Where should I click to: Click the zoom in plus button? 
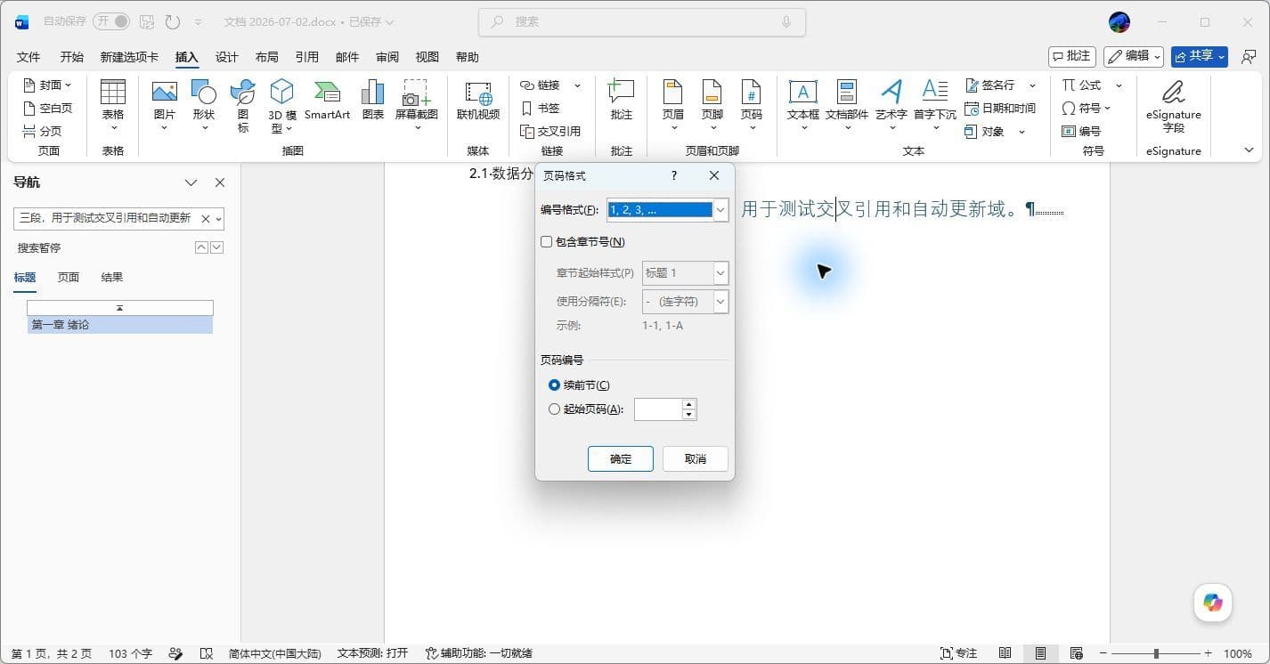coord(1208,653)
